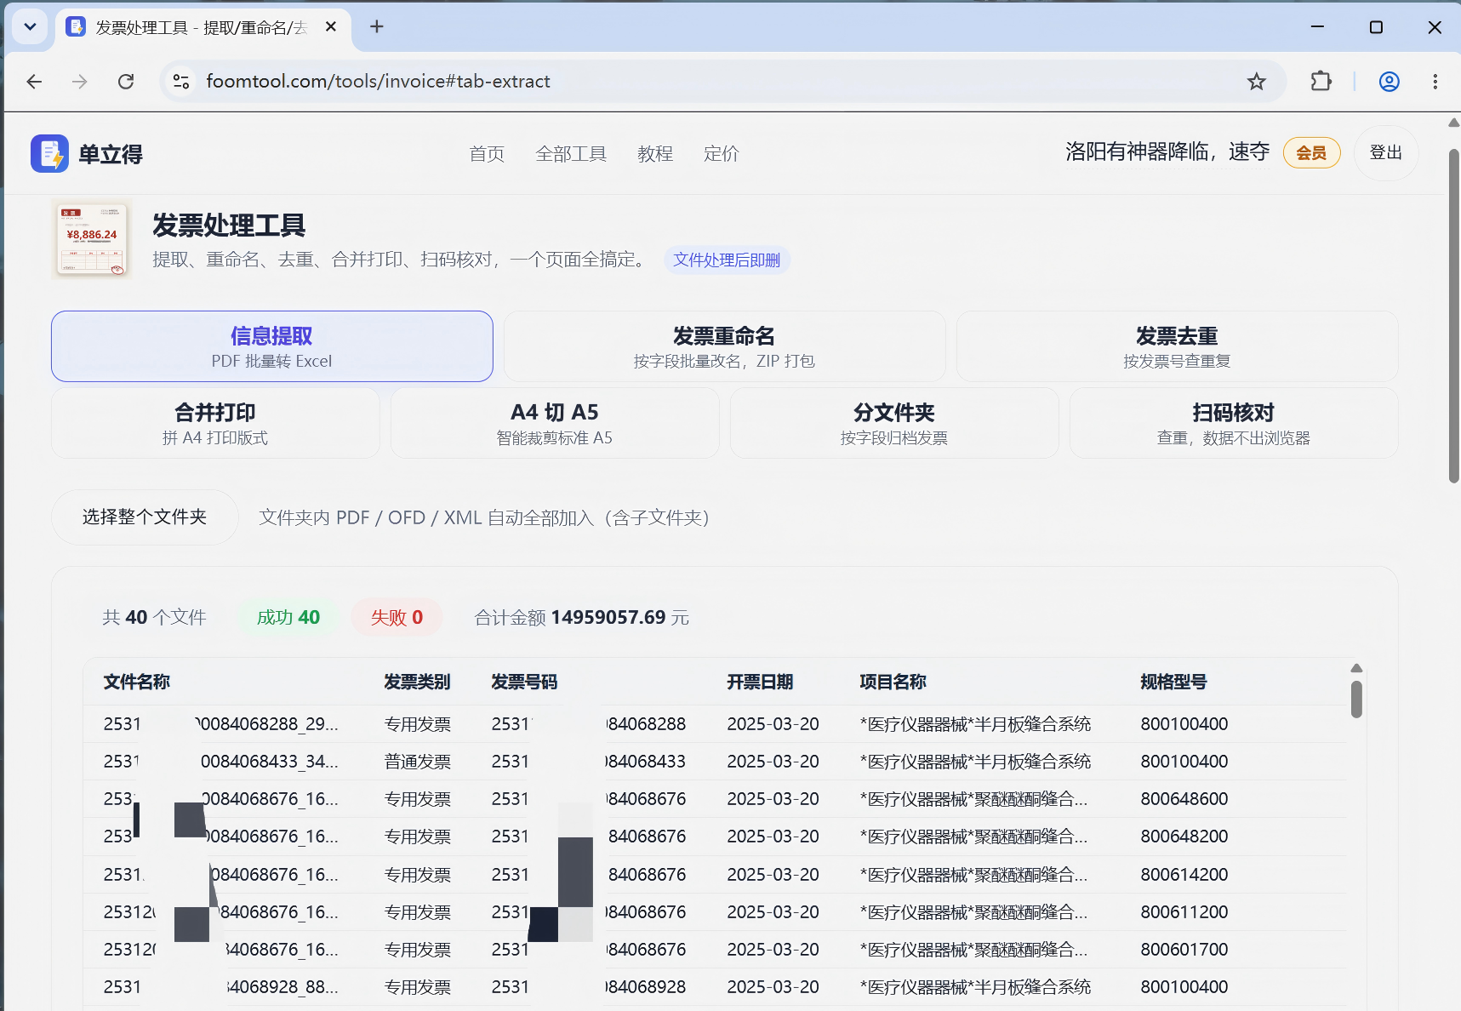
Task: Go back with the browser back arrow
Action: (x=34, y=82)
